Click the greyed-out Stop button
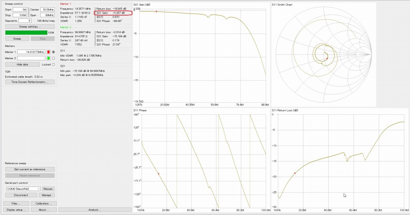This screenshot has height=215, width=410. (x=42, y=39)
